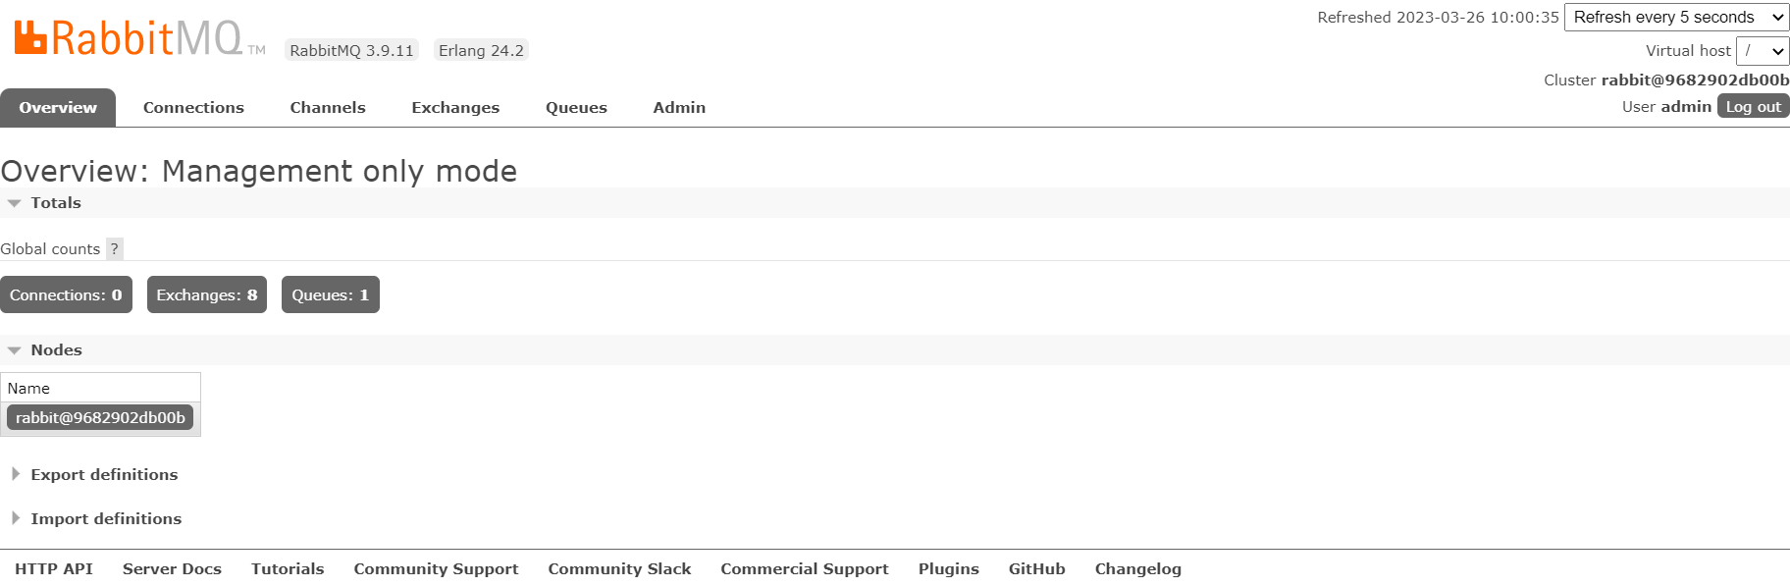The height and width of the screenshot is (587, 1790).
Task: Click the Log out button
Action: [x=1753, y=107]
